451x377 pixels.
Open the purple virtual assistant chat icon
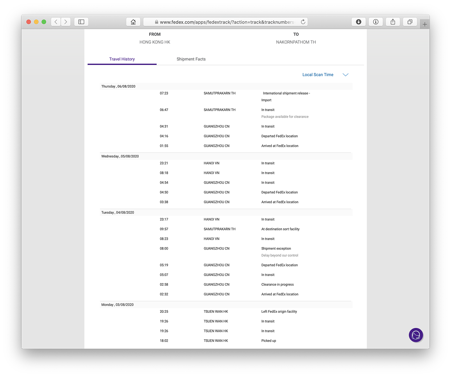pos(416,335)
